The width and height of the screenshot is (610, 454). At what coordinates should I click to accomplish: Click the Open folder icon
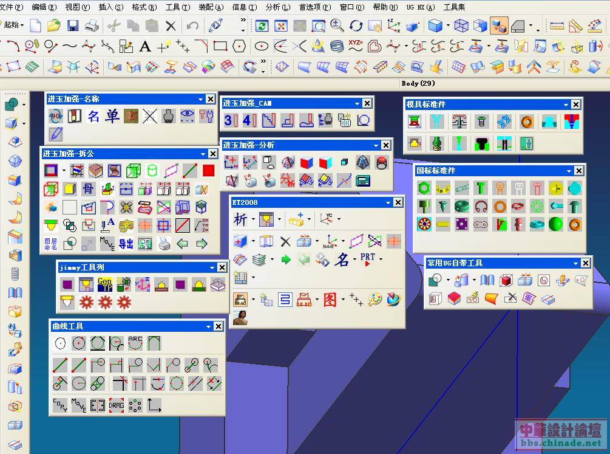(53, 26)
